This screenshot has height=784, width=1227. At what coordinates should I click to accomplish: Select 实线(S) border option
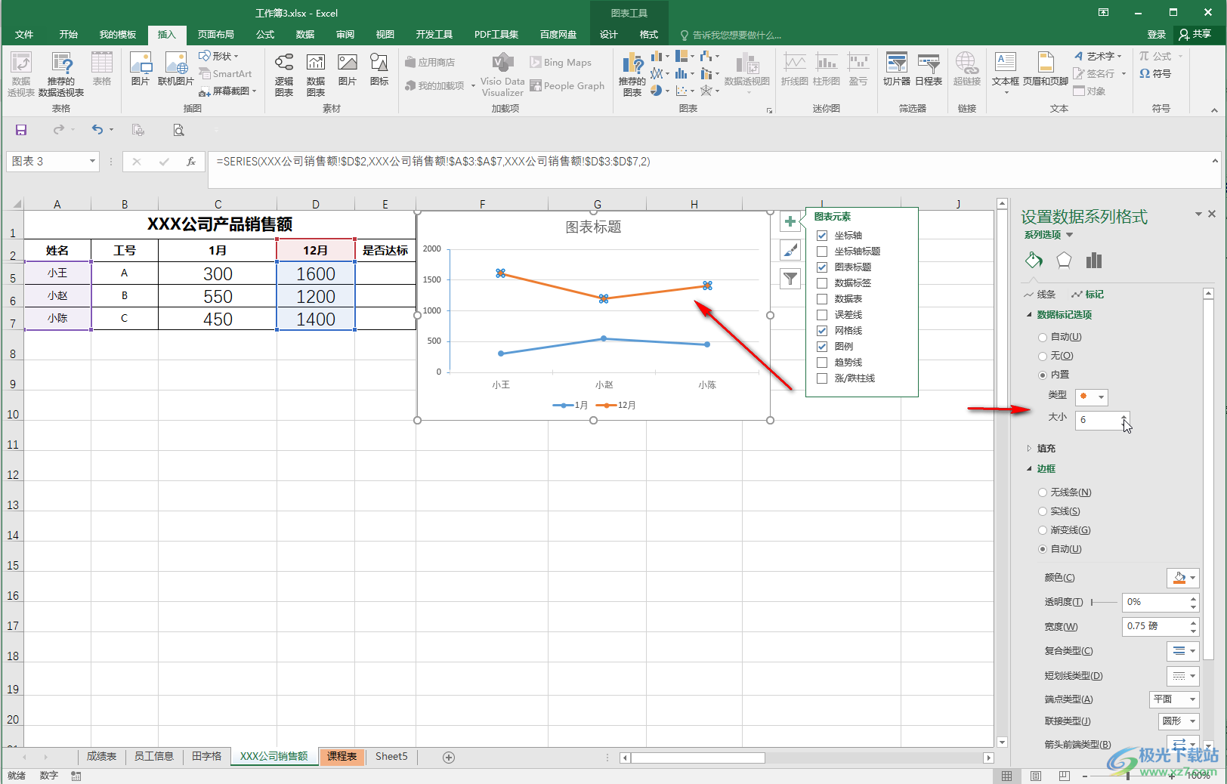[x=1043, y=511]
